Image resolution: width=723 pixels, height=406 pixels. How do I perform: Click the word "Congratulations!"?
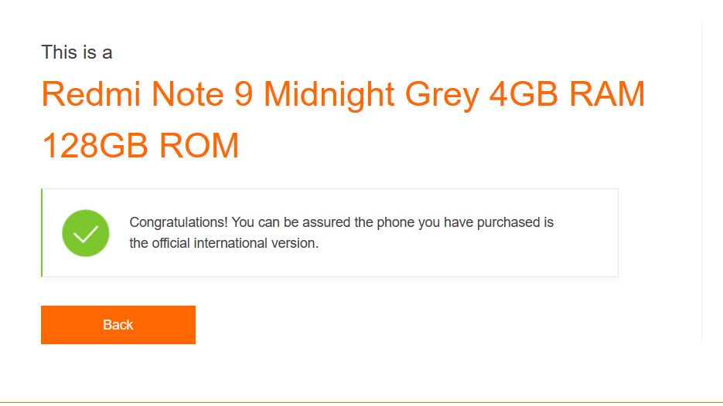pos(179,222)
